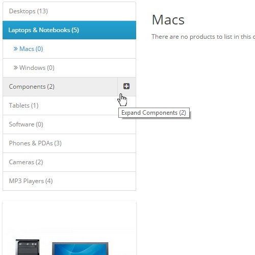Open the Macs (0) subcategory

[69, 49]
